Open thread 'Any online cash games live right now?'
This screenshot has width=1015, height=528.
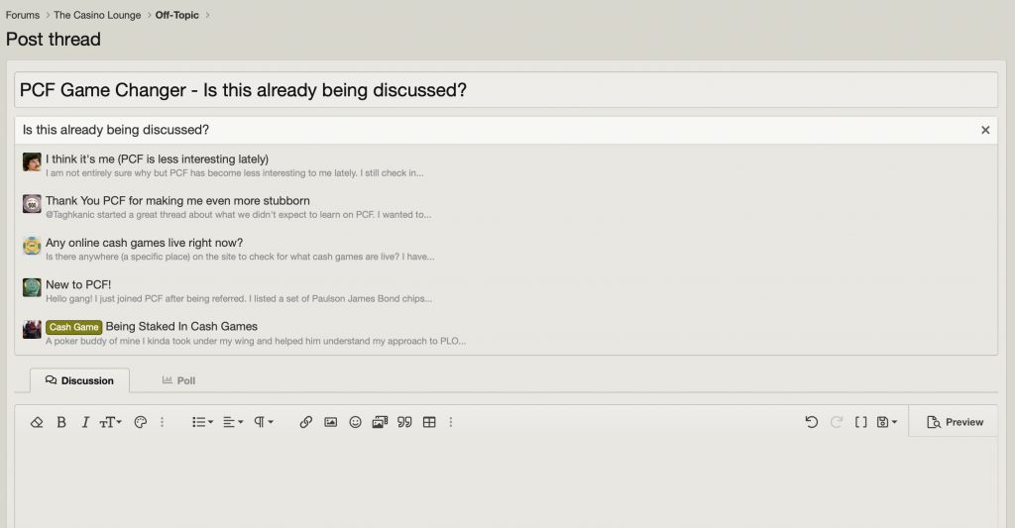[145, 243]
